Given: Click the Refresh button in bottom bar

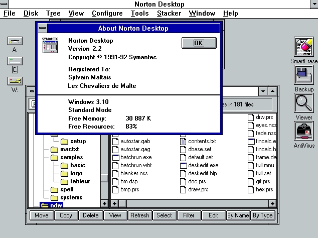Looking at the screenshot, I should [x=139, y=215].
